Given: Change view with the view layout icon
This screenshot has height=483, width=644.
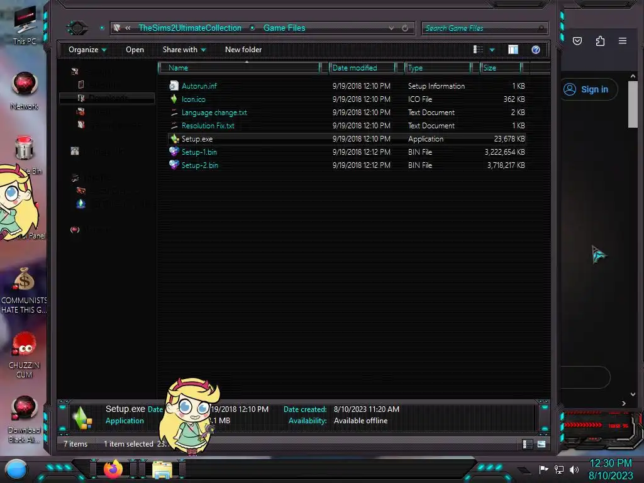Looking at the screenshot, I should point(478,50).
